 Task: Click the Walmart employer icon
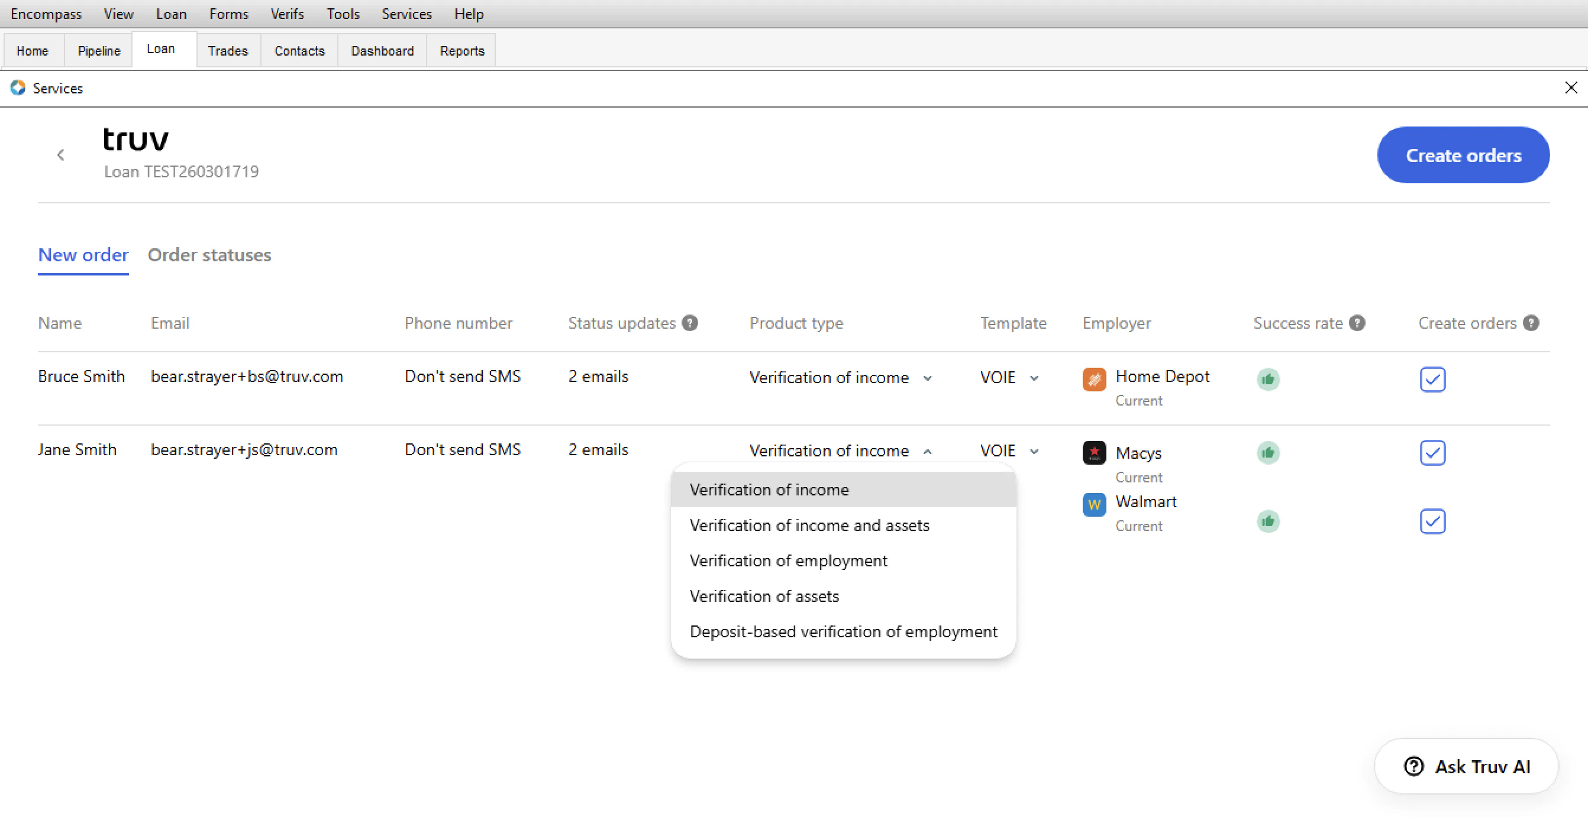[x=1094, y=504]
